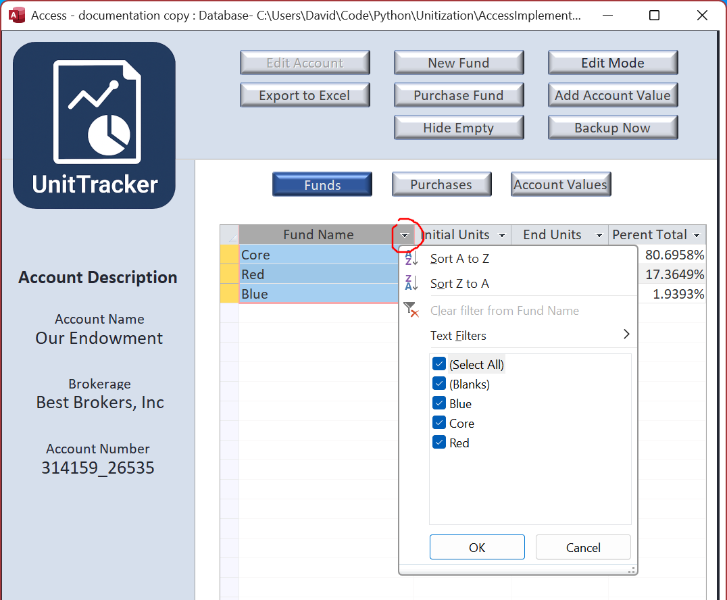Uncheck the (Blanks) filter checkbox

(x=439, y=384)
